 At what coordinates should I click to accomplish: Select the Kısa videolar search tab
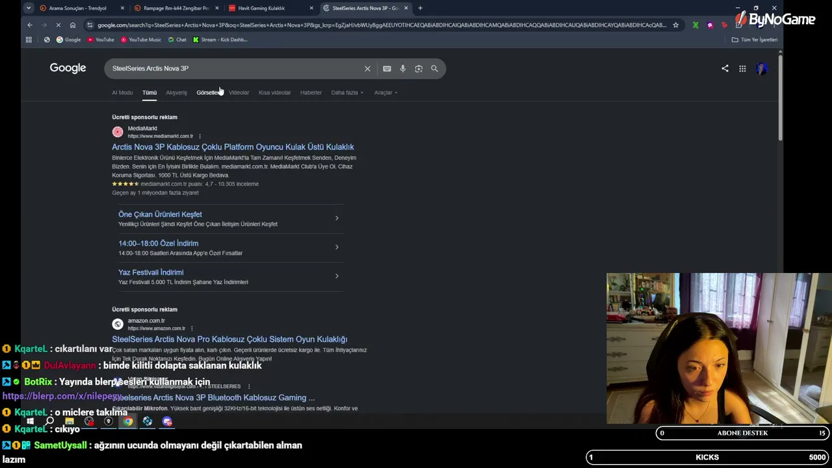(x=274, y=92)
